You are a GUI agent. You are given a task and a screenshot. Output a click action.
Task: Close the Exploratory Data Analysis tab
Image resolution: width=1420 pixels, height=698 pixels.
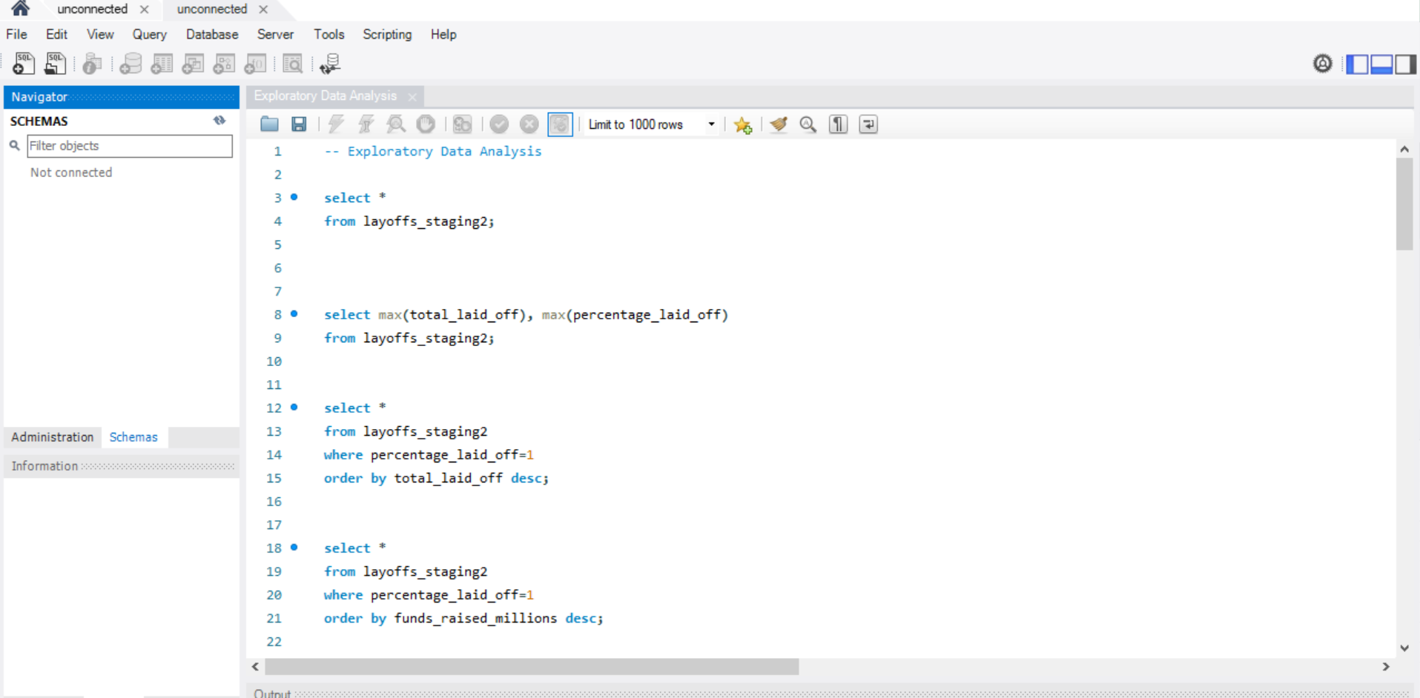tap(412, 96)
